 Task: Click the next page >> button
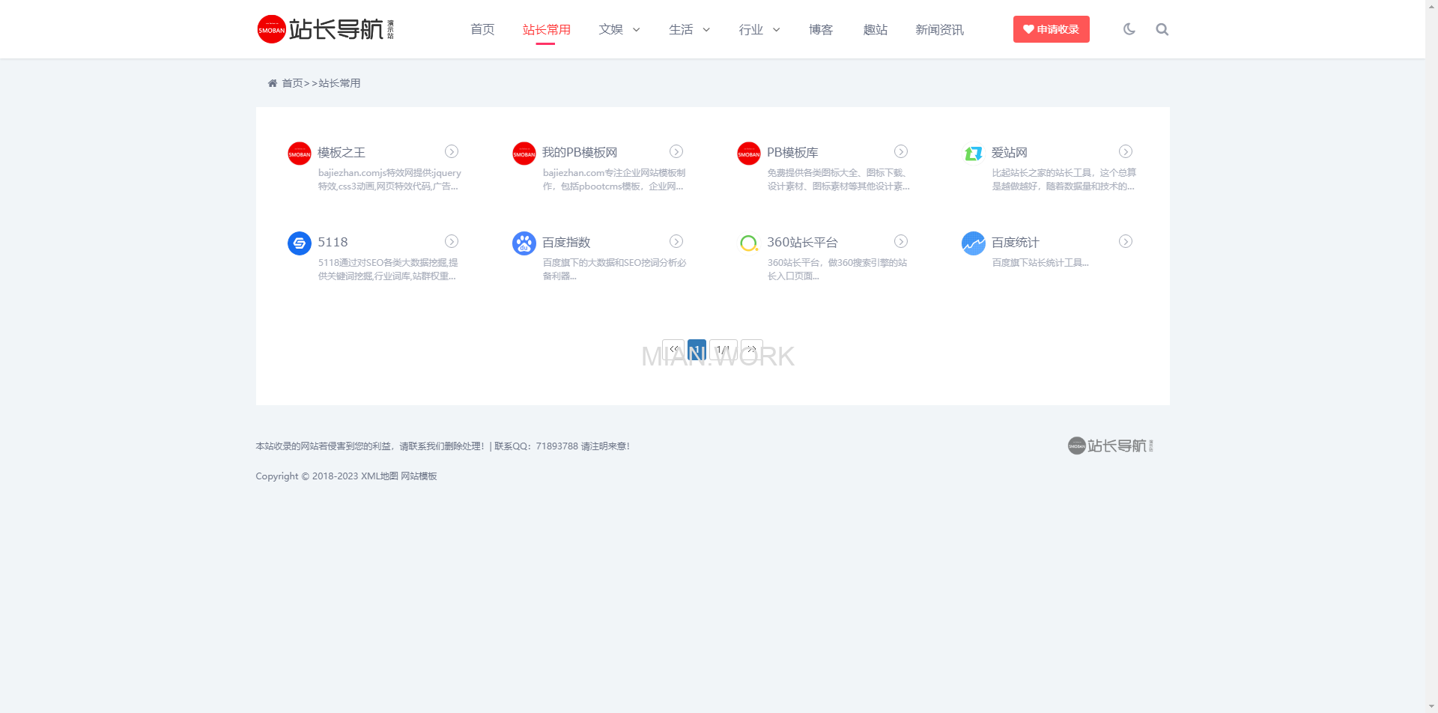pos(751,349)
